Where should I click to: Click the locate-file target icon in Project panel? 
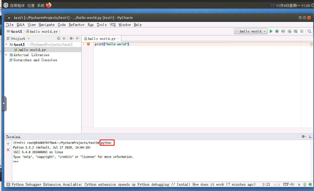[59, 38]
